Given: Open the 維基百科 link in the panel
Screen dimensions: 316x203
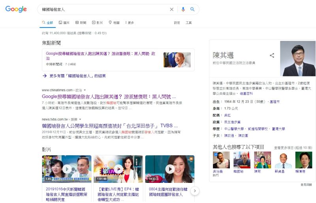Looking at the screenshot, I should (x=246, y=93).
